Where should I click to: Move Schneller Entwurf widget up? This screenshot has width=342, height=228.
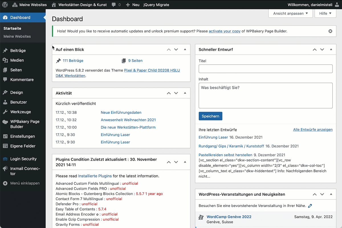tap(315, 49)
